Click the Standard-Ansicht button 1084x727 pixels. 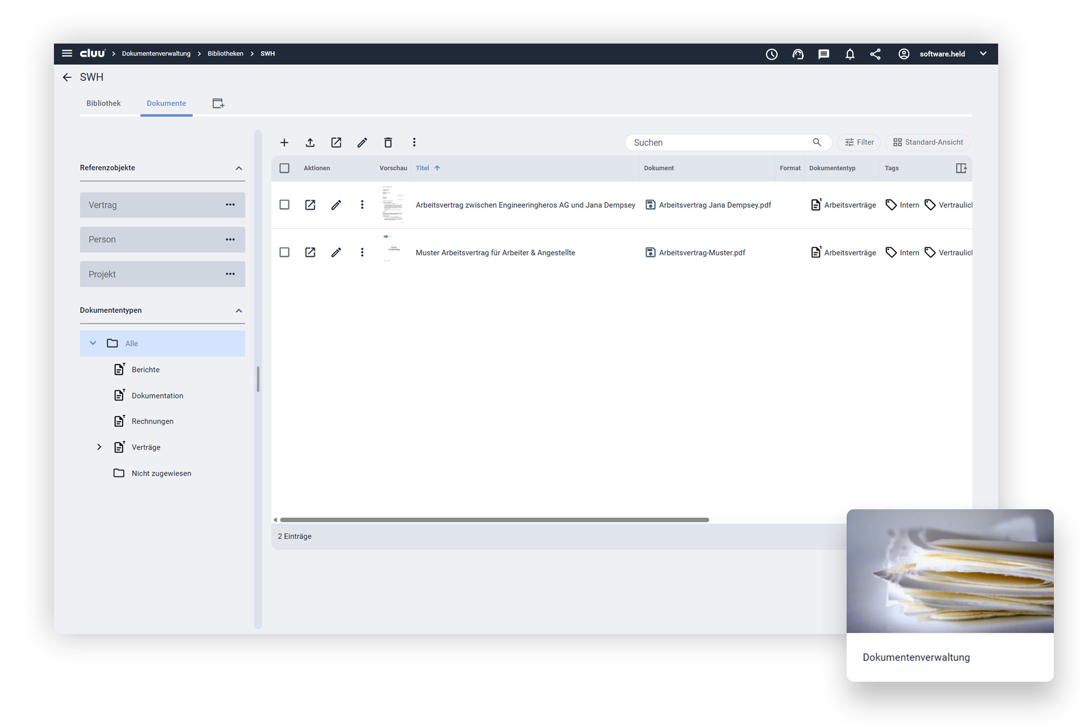click(x=928, y=142)
